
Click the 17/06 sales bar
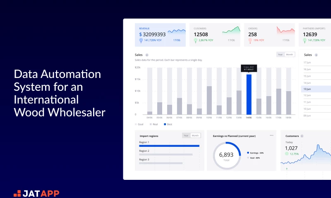[x=278, y=101]
